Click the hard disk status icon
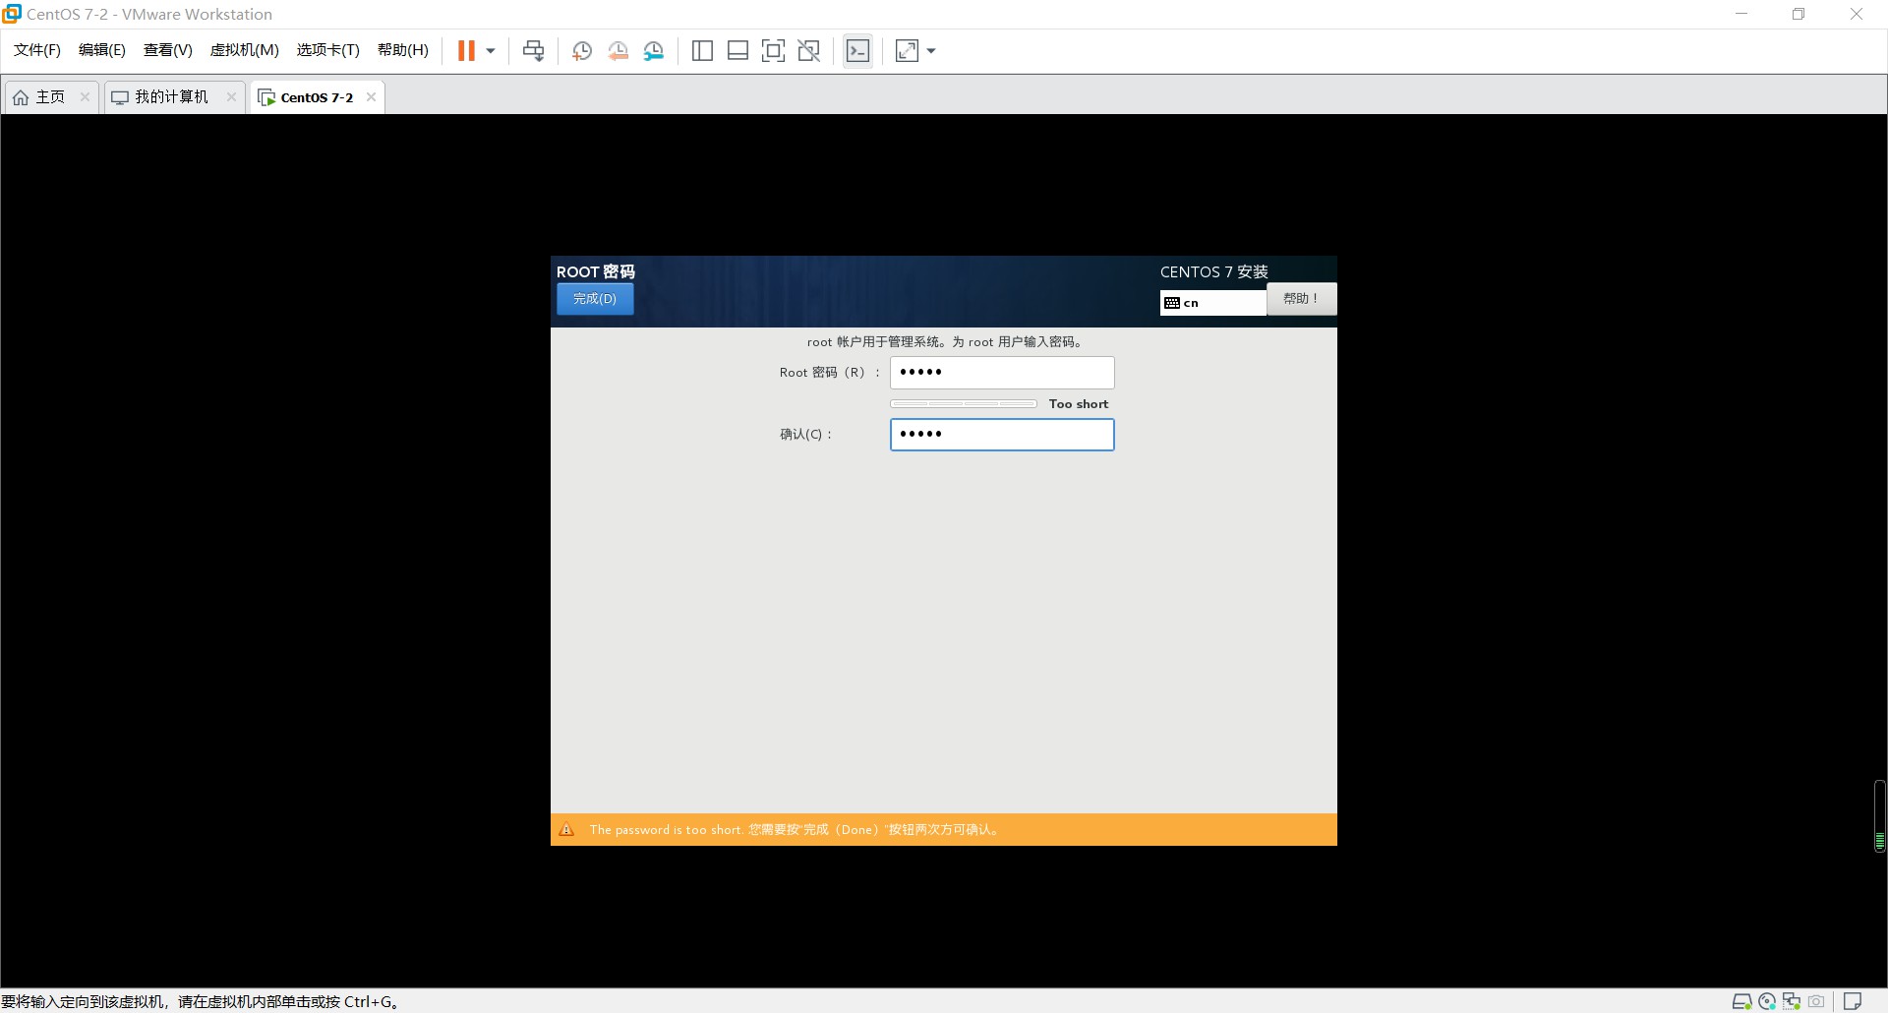Image resolution: width=1888 pixels, height=1013 pixels. point(1741,1002)
